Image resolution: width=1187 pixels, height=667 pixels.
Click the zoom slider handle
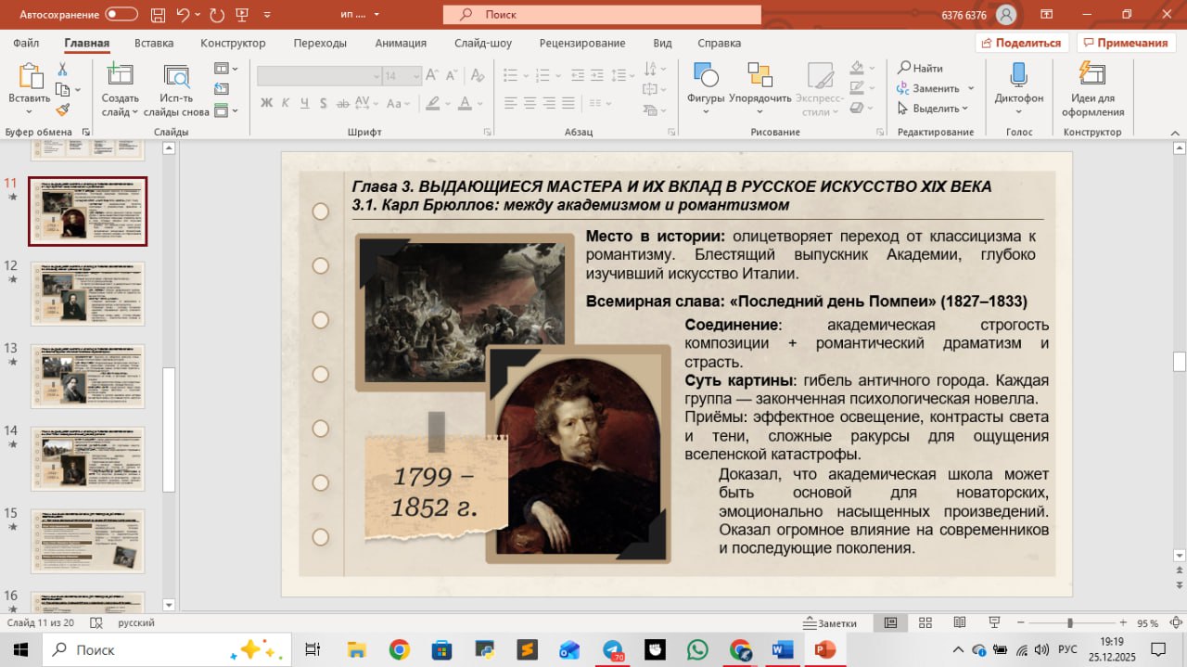(1070, 623)
